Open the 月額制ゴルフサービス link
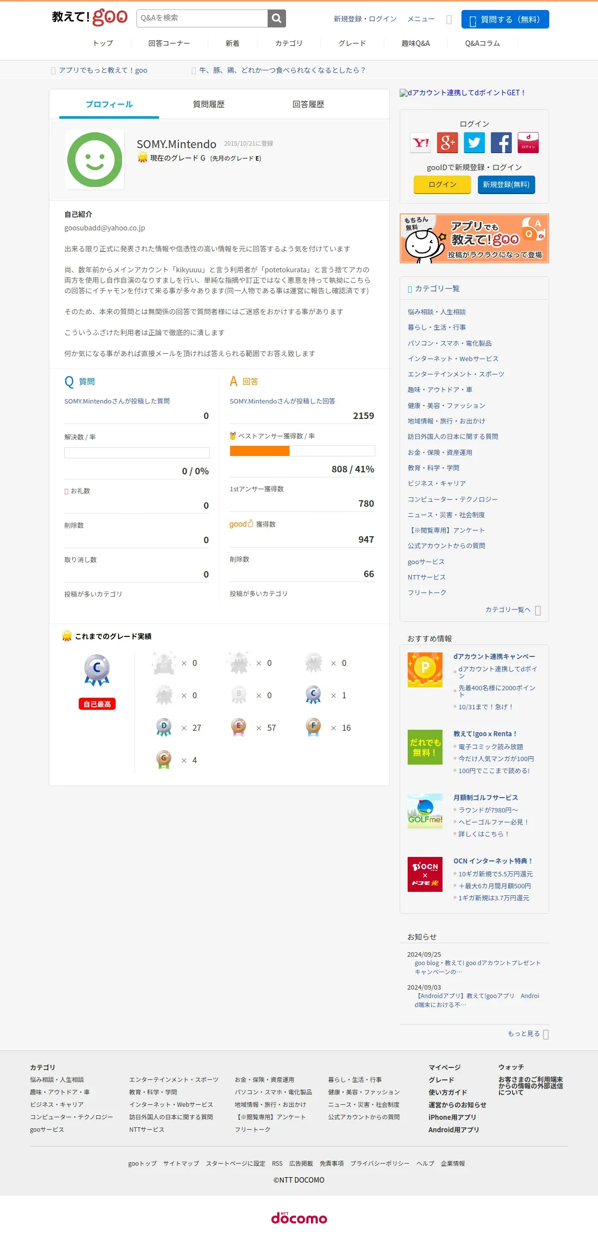 486,798
